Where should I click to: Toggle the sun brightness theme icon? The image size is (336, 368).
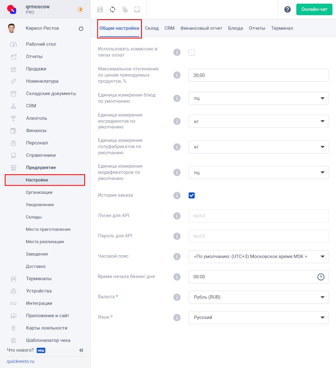(x=80, y=9)
